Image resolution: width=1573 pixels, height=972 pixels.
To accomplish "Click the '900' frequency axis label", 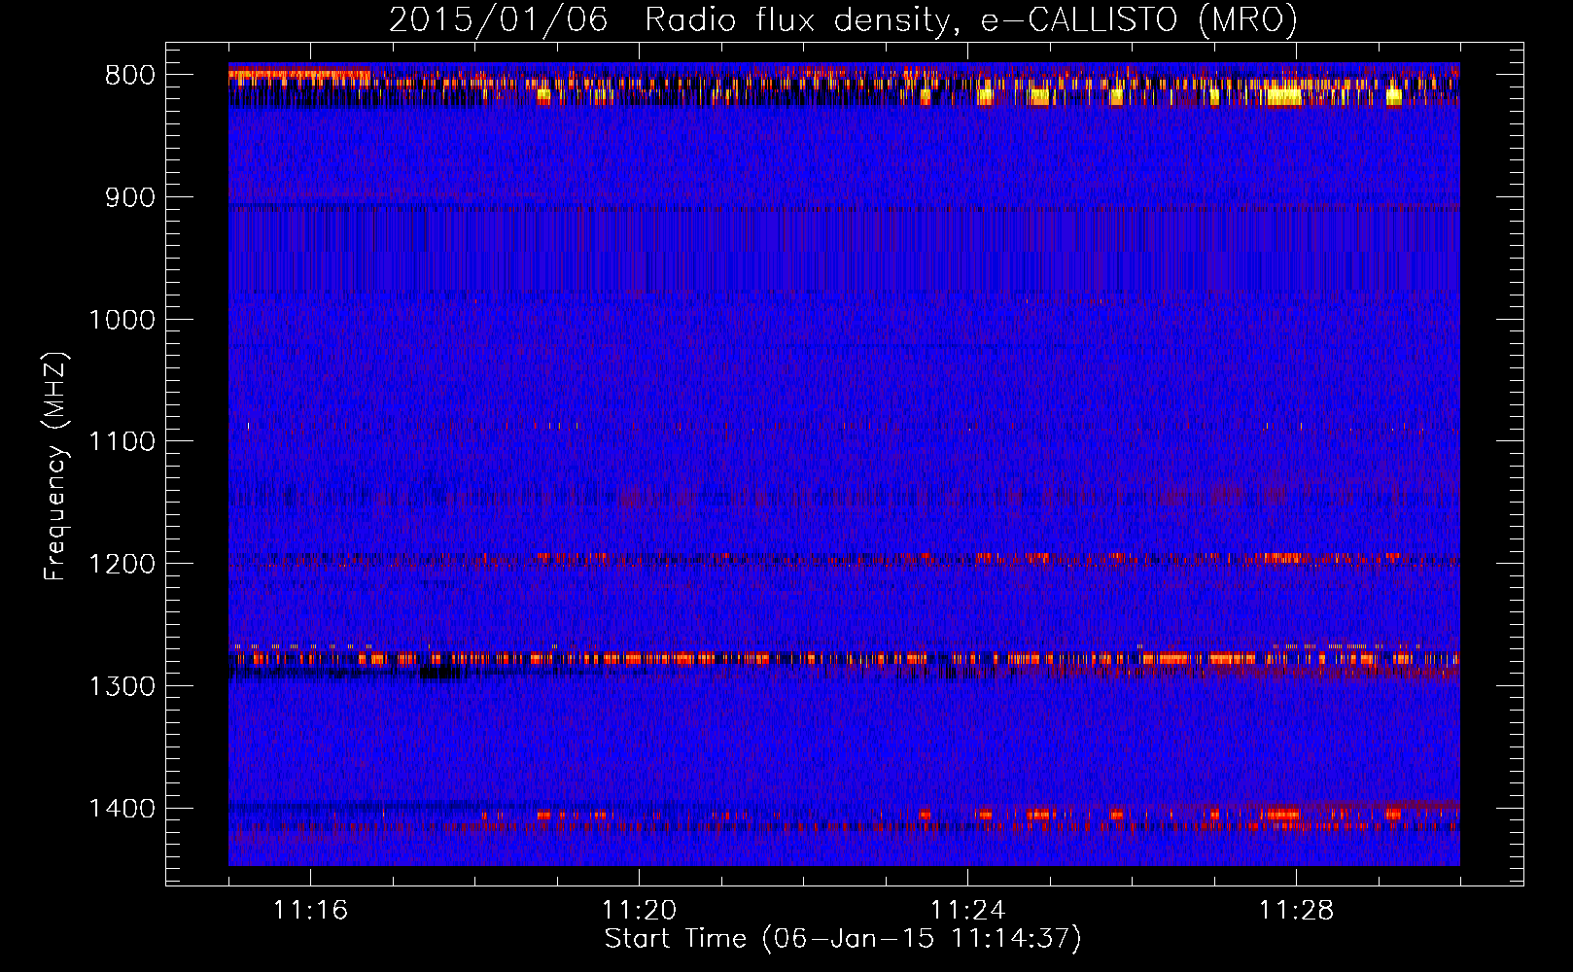I will (130, 197).
